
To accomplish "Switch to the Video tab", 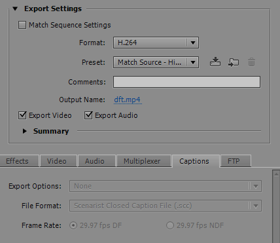I will coord(58,161).
